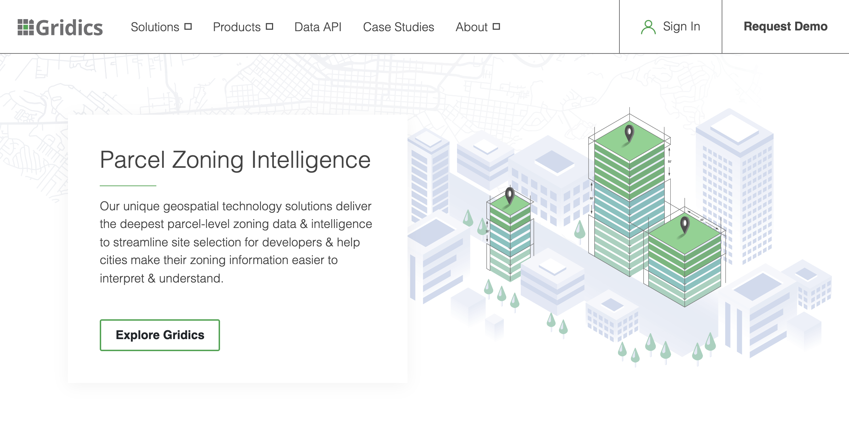
Task: Click the paragraph starting 'Our unique geospatial technology'
Action: click(x=236, y=242)
